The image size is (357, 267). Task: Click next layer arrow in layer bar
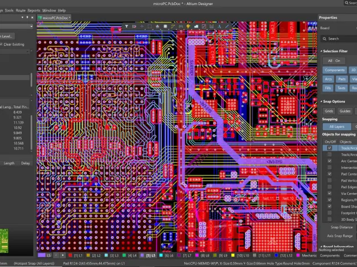[63, 255]
